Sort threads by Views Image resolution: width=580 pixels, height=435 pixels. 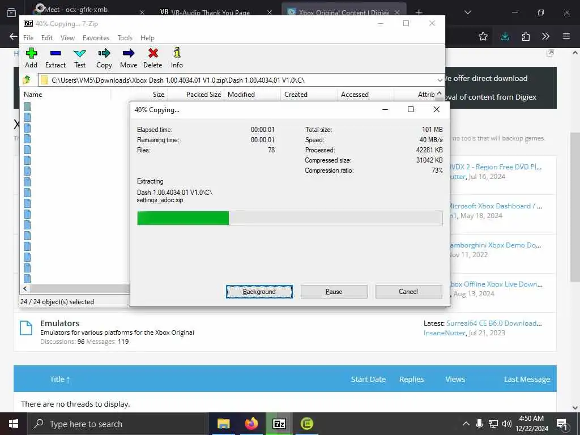pos(455,379)
